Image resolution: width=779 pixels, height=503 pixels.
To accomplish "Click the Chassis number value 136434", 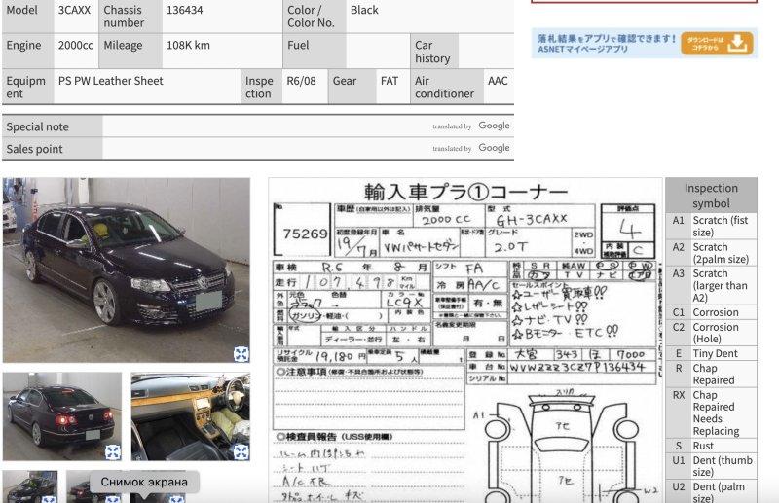I will tap(185, 10).
